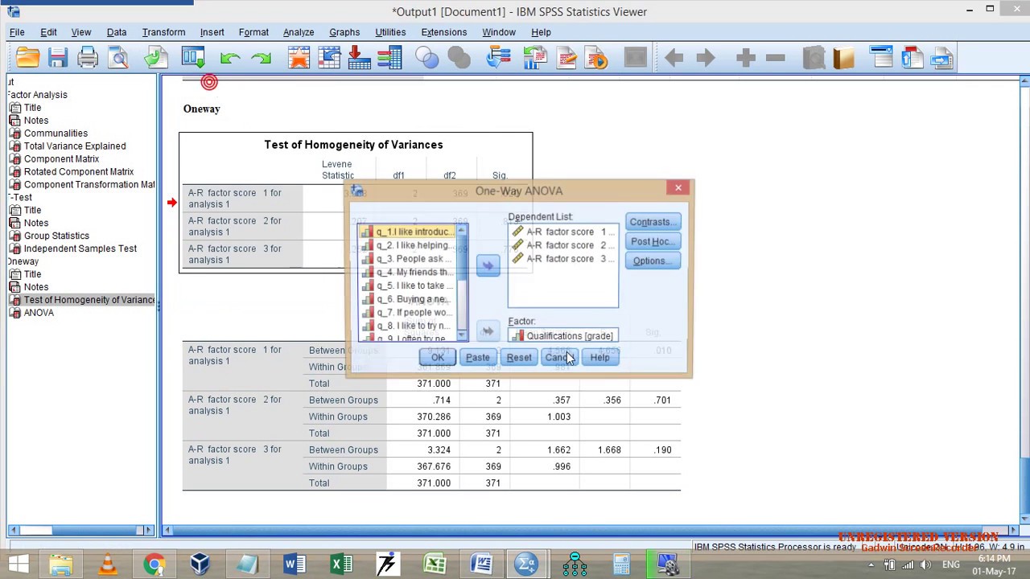The height and width of the screenshot is (579, 1030).
Task: Open the Graphs menu
Action: coord(344,32)
